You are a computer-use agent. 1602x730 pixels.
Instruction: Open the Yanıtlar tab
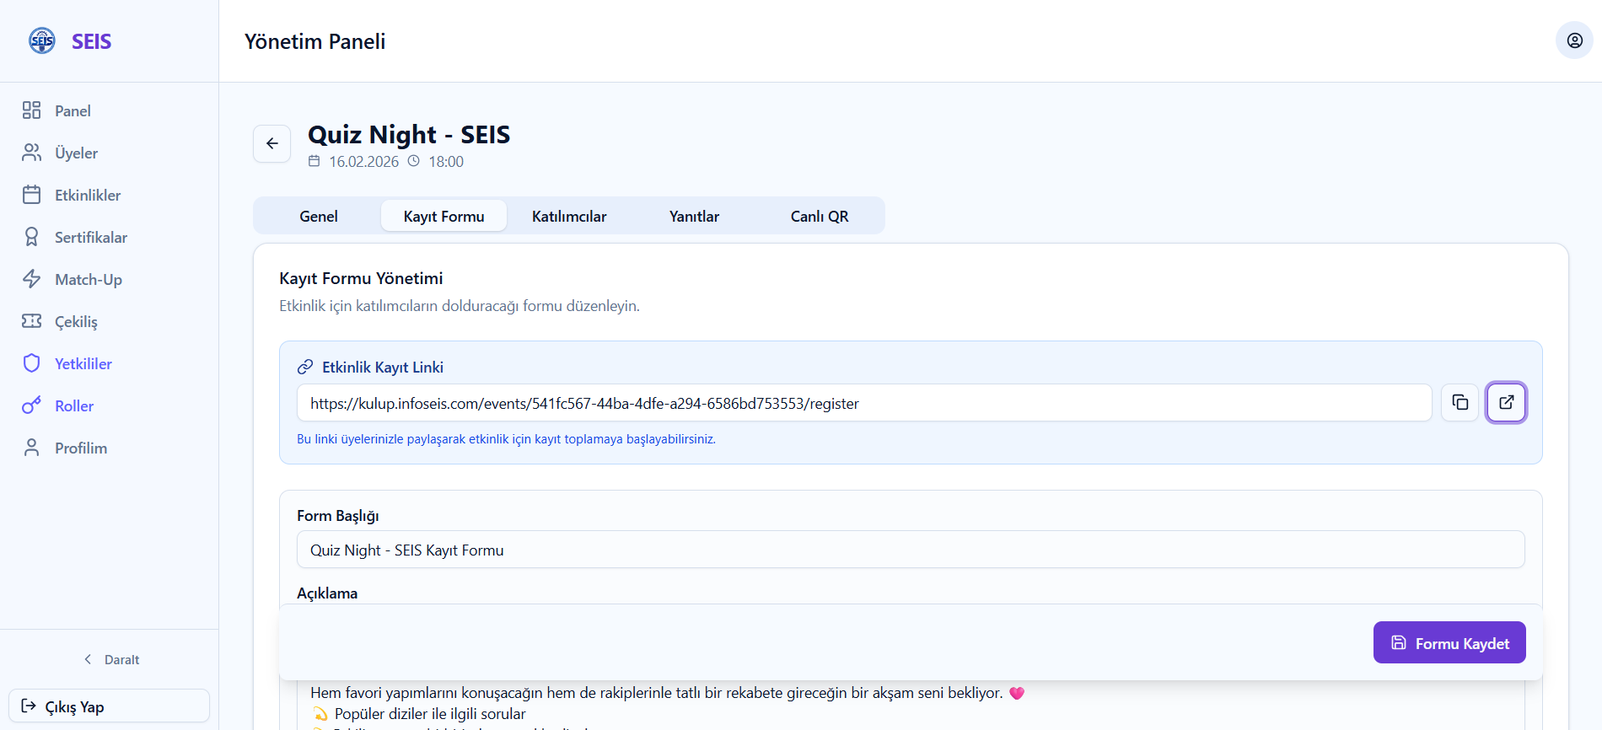pyautogui.click(x=694, y=217)
